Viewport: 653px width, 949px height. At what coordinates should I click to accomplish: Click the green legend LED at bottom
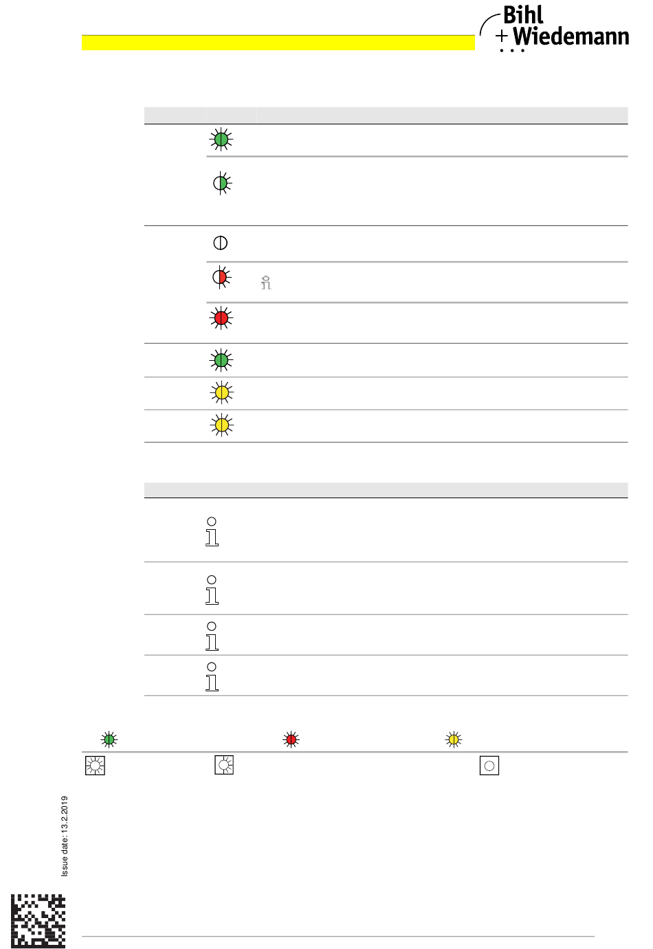coord(109,739)
